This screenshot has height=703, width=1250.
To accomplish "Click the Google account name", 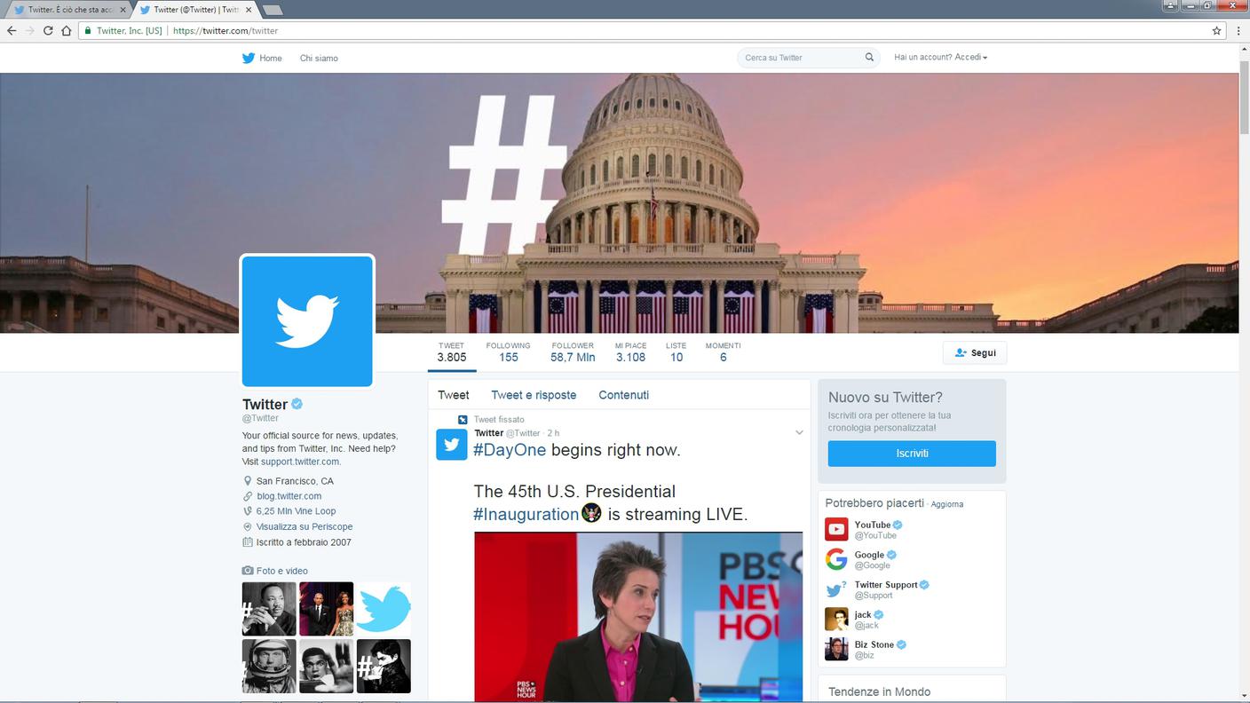I will click(869, 555).
